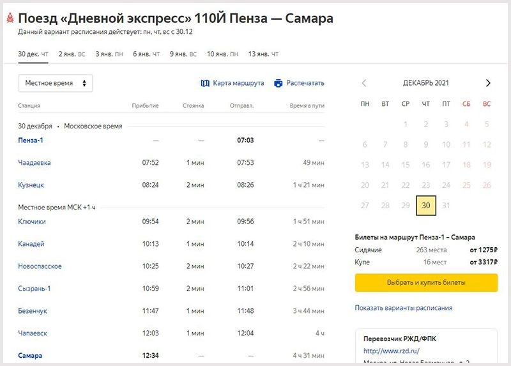Open the Сызрань-1 station link
Screen dimensions: 511x366
[x=34, y=289]
